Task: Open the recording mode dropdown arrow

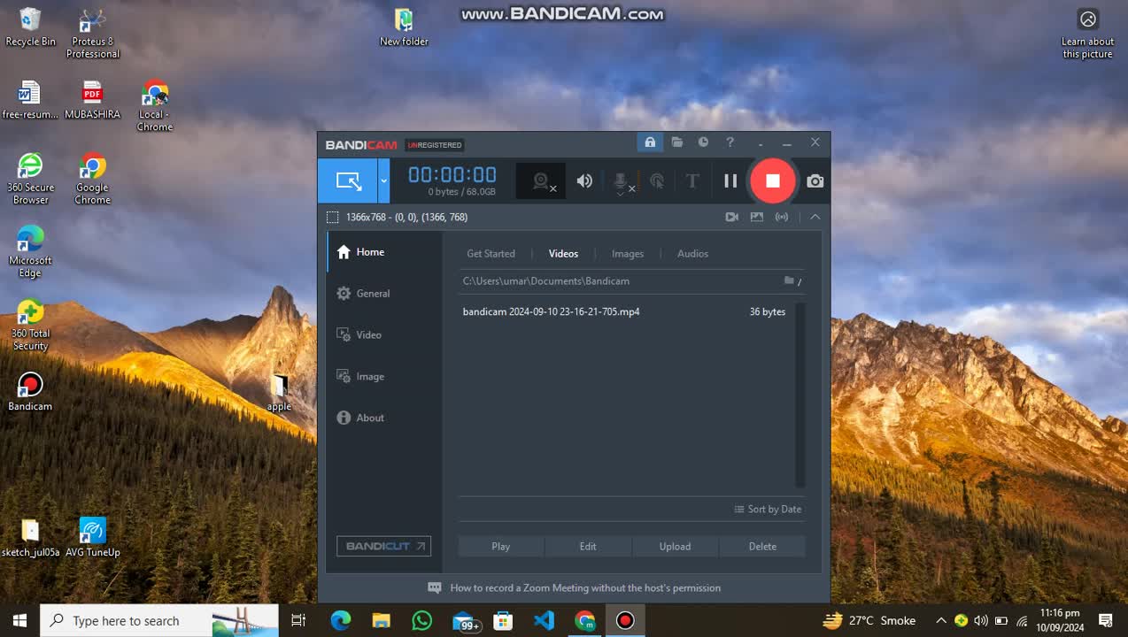Action: [383, 180]
